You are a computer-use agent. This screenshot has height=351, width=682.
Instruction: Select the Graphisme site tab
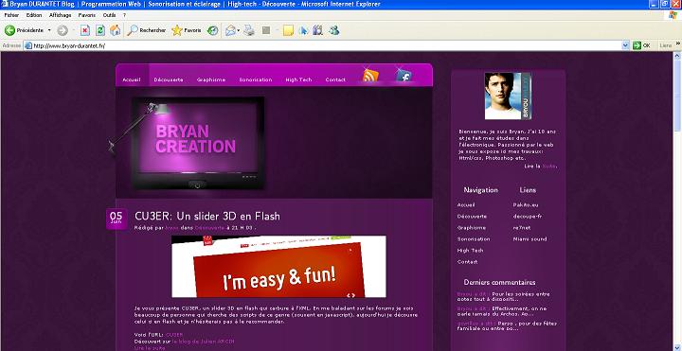(211, 79)
